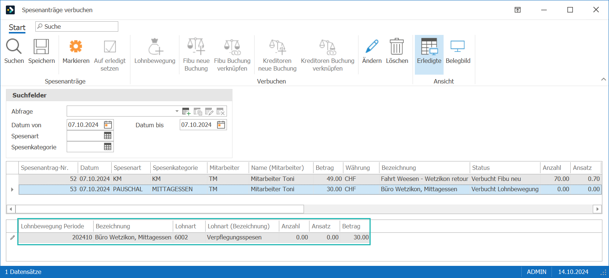This screenshot has height=278, width=609.
Task: Click the Ändern pencil icon
Action: coord(372,46)
